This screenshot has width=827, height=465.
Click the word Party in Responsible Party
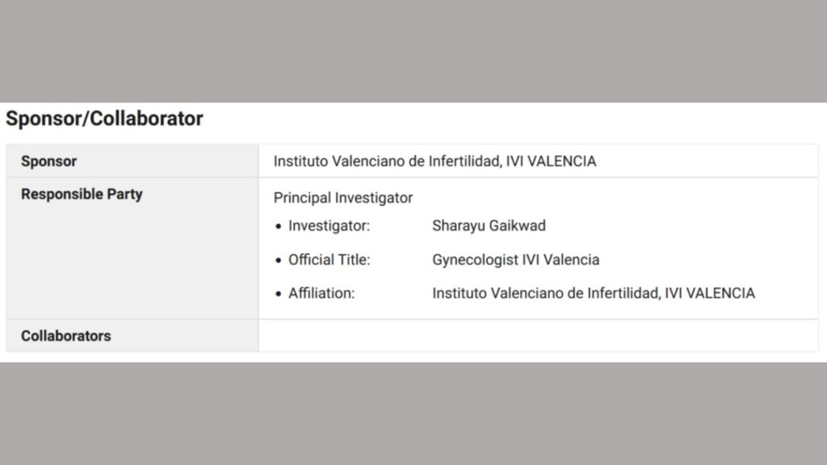coord(125,194)
